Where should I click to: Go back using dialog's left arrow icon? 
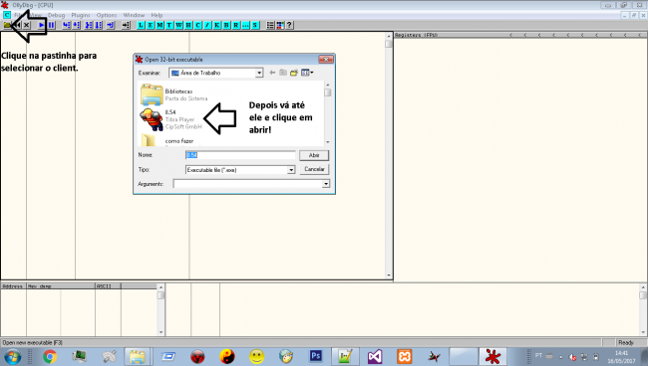272,73
